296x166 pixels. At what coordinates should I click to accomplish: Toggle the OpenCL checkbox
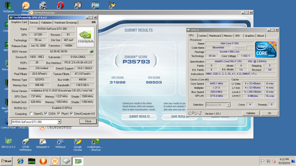click(x=31, y=114)
